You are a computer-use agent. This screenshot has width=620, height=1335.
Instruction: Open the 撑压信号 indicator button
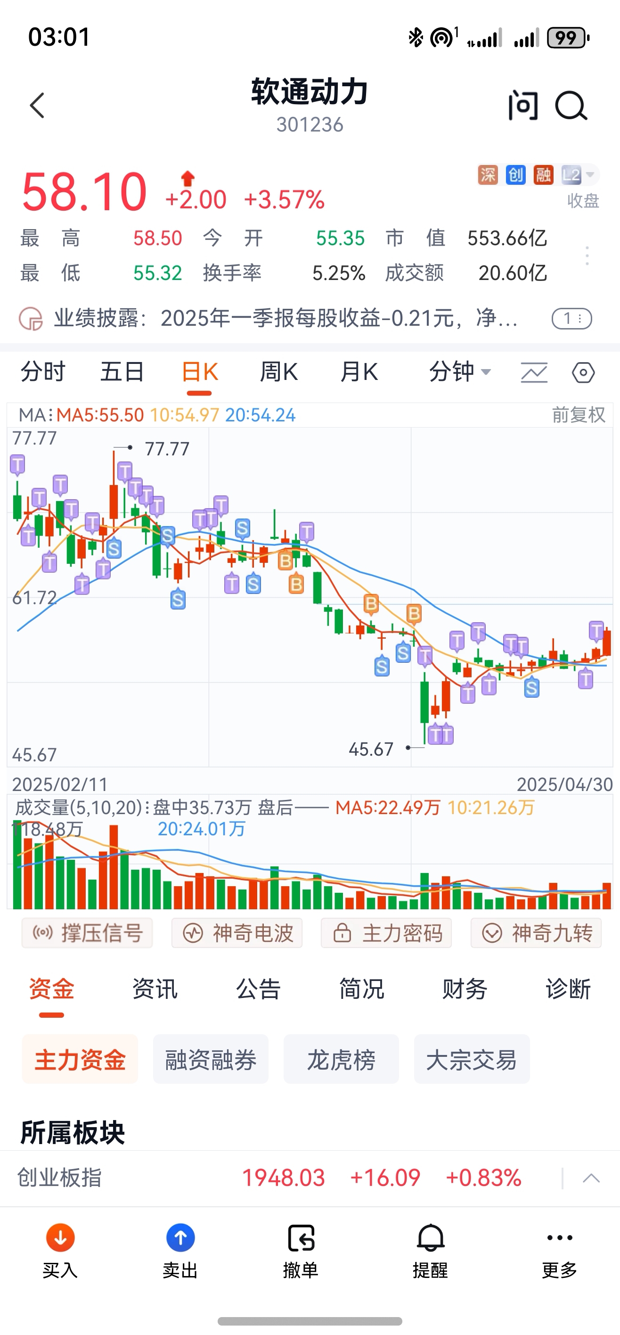tap(87, 933)
